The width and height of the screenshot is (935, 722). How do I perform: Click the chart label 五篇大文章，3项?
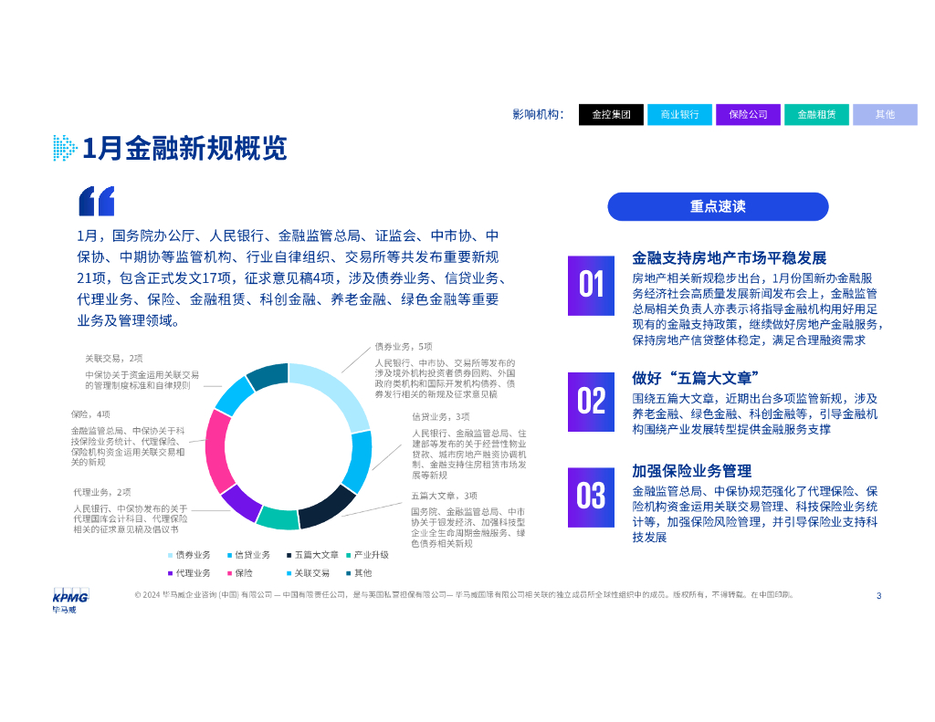(445, 496)
